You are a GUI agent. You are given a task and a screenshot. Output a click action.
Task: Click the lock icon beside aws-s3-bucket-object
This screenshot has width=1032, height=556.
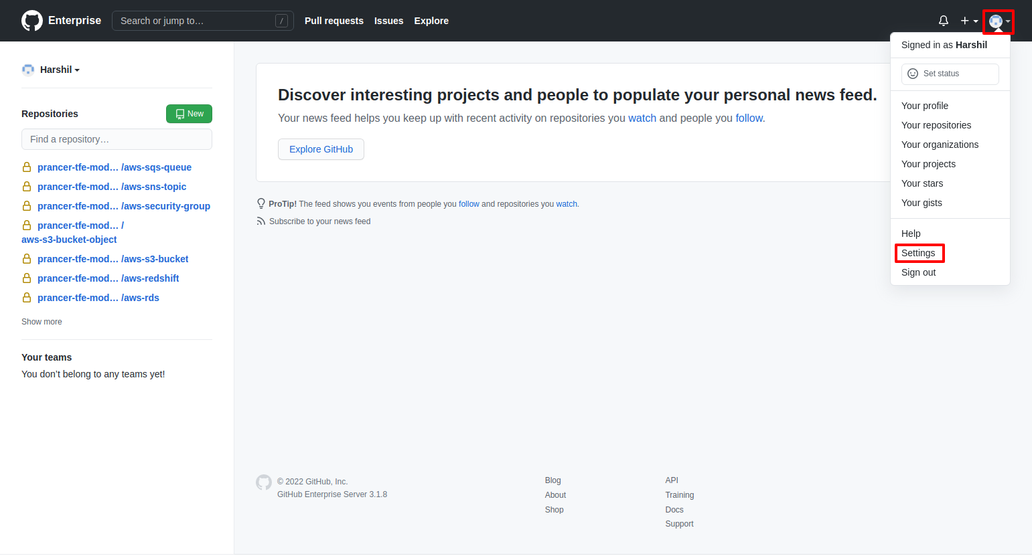[x=27, y=225]
